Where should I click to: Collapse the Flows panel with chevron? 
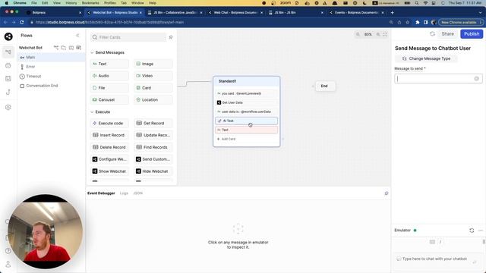(x=77, y=36)
